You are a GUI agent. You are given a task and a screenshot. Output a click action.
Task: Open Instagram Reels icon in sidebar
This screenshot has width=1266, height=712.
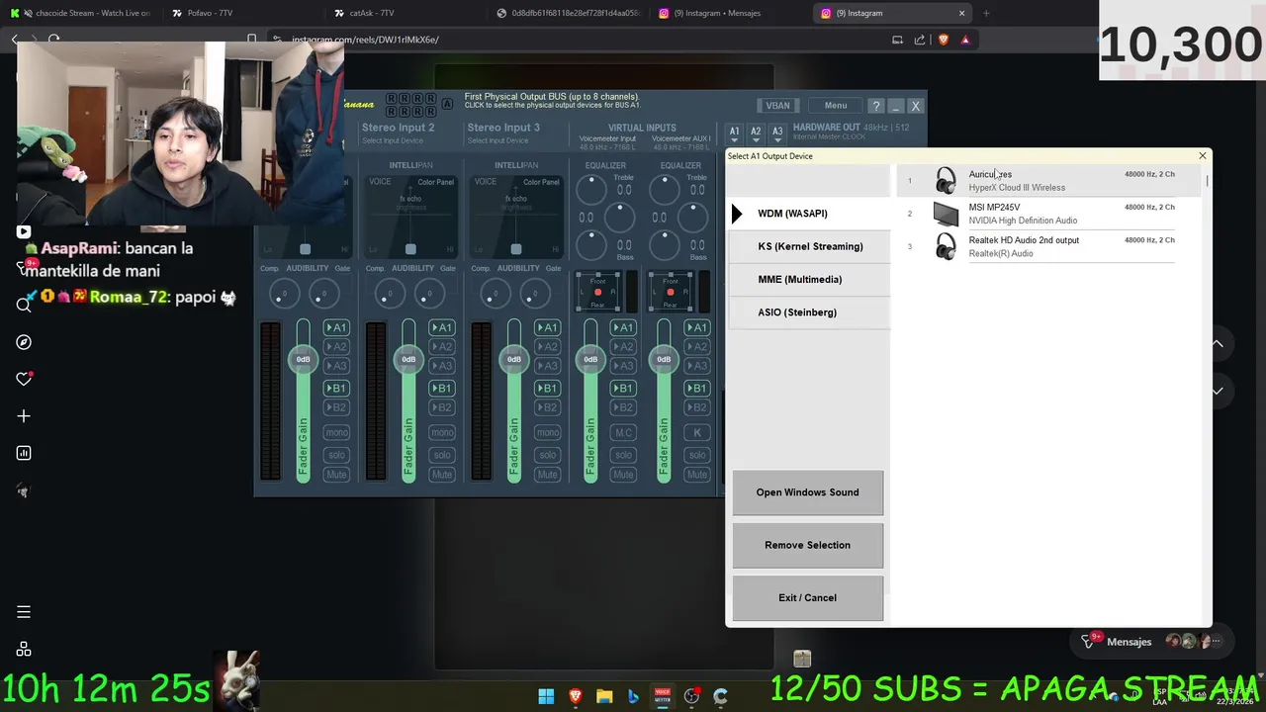[x=24, y=231]
